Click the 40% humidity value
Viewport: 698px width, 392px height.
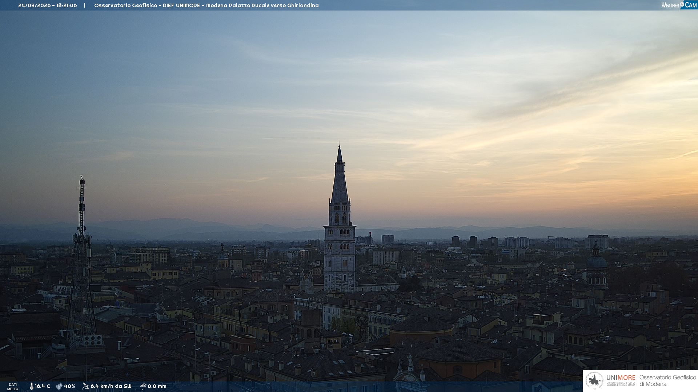coord(69,386)
